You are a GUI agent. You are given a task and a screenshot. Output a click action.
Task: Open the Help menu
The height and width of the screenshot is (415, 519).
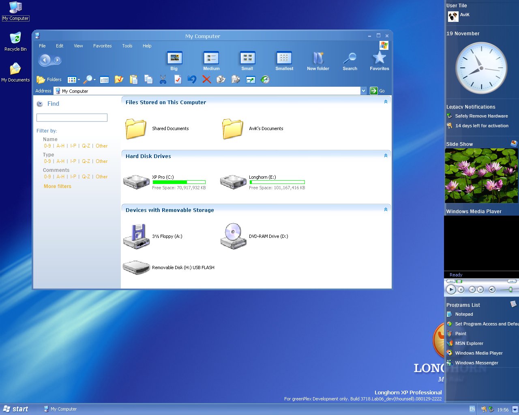point(147,46)
